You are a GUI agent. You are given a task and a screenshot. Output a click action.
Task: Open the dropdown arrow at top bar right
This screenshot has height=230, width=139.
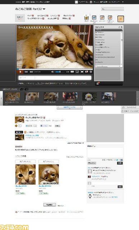[123, 2]
